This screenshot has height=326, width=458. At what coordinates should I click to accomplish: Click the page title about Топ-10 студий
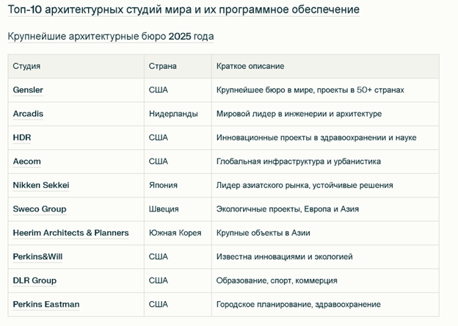click(x=183, y=10)
